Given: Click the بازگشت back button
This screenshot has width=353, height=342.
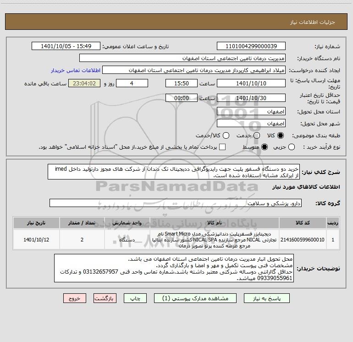Looking at the screenshot, I should coord(105,298).
